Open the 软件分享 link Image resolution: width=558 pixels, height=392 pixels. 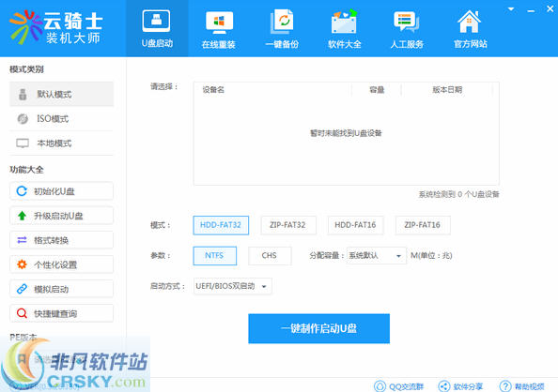point(460,386)
